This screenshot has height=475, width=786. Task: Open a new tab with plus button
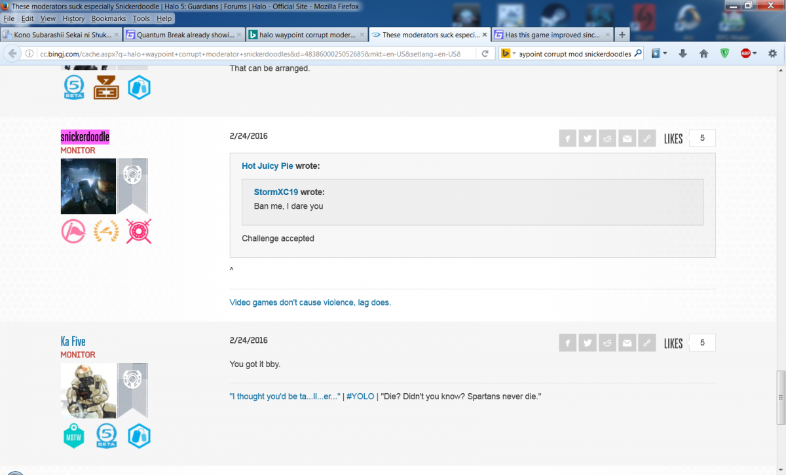[622, 35]
